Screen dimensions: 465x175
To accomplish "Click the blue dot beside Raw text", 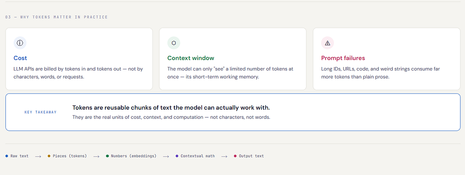I will 6,156.
